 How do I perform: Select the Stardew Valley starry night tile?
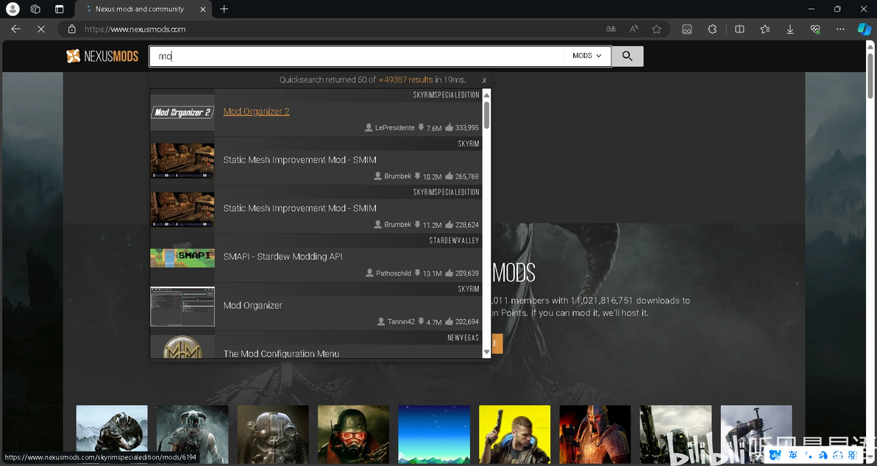click(434, 434)
